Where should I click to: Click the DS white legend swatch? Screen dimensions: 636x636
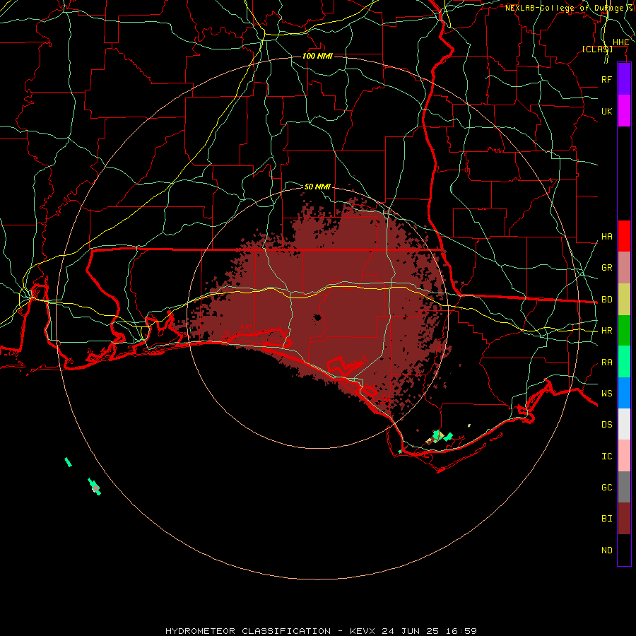pos(624,424)
